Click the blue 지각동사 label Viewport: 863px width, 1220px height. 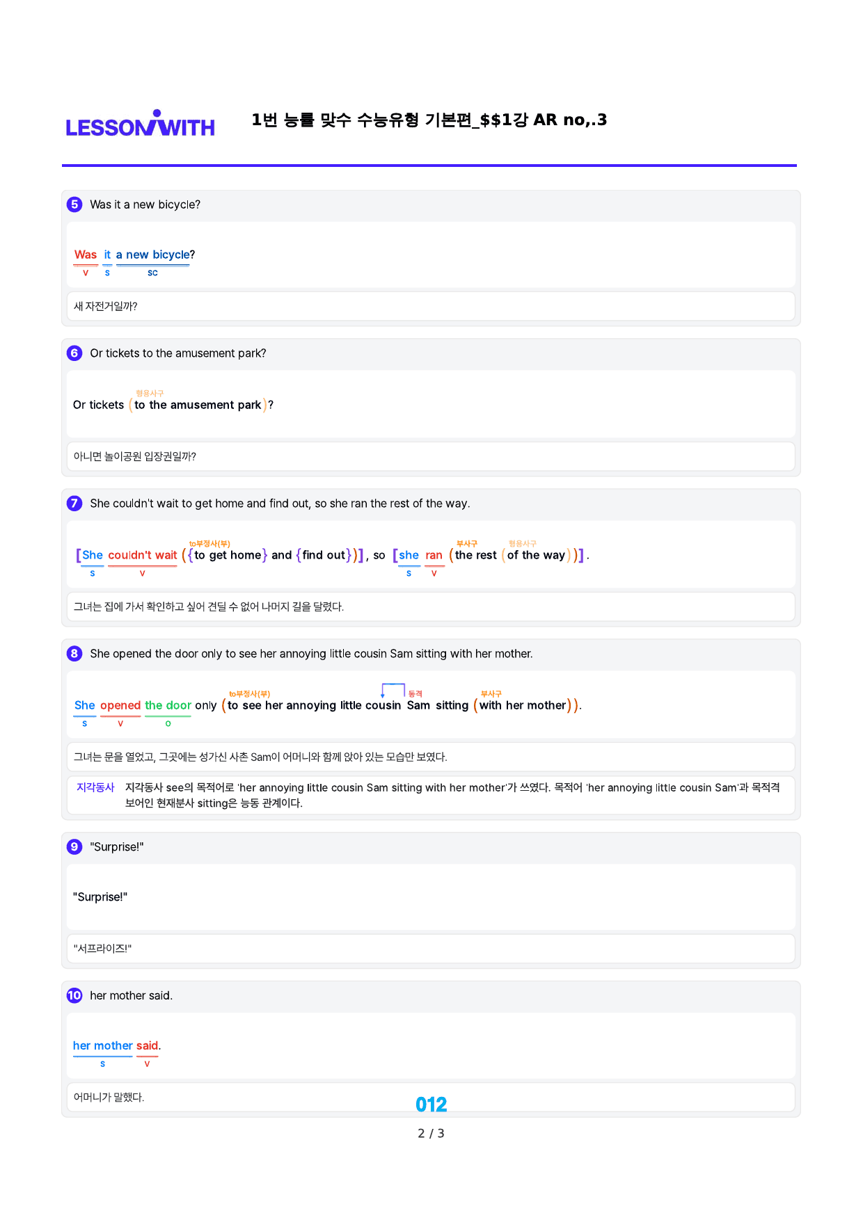click(x=95, y=787)
